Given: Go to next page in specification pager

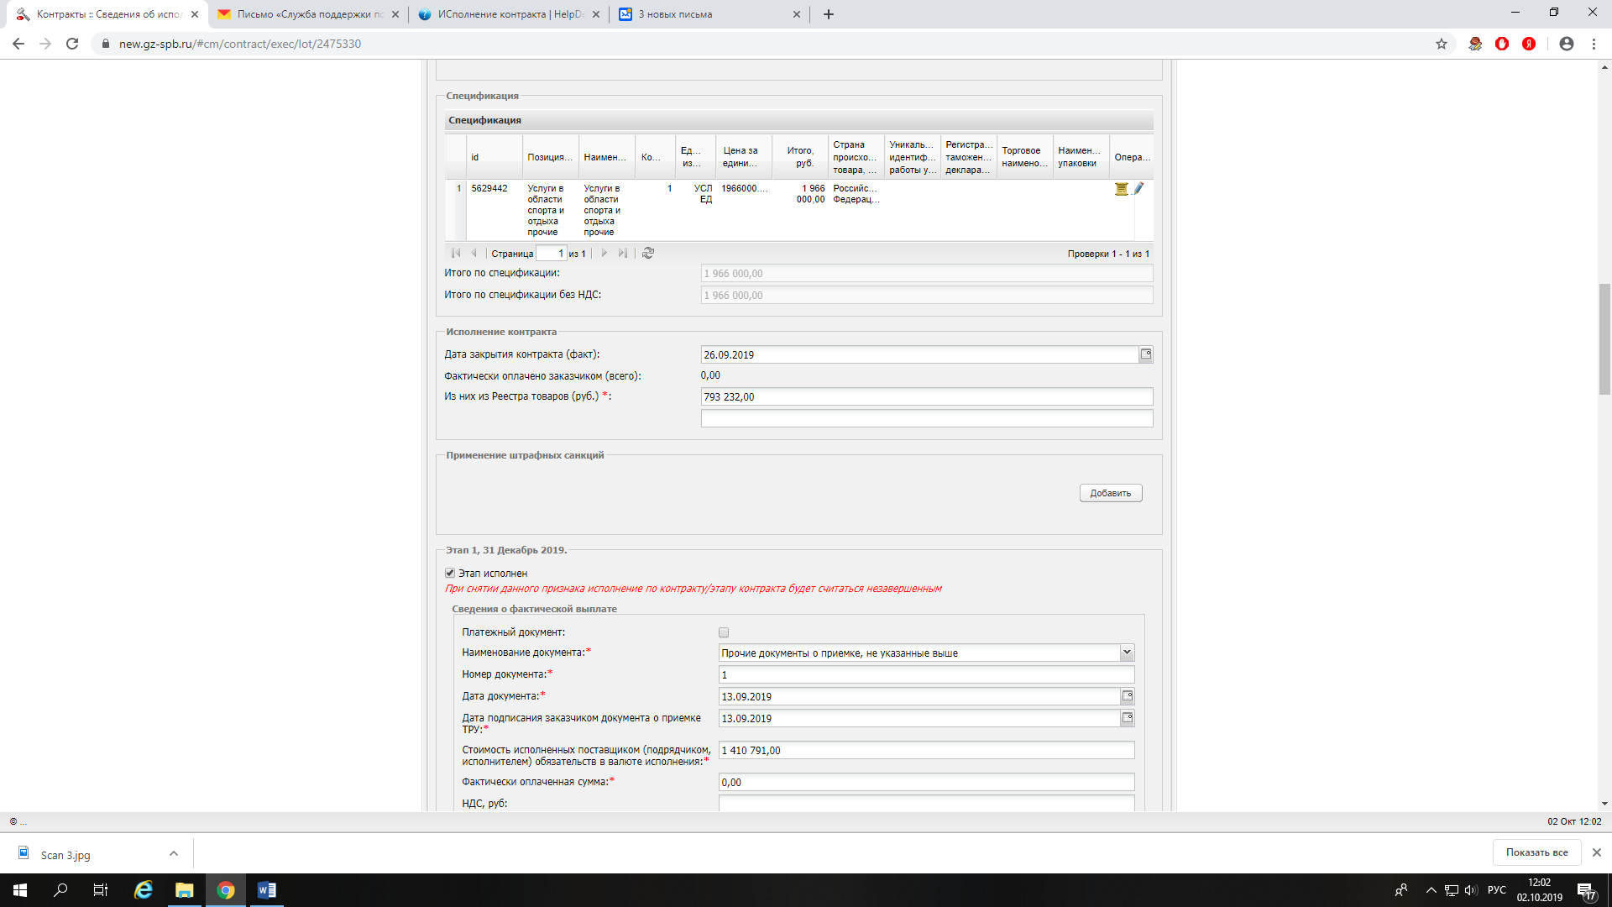Looking at the screenshot, I should (604, 253).
